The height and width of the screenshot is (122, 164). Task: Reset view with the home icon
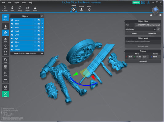coord(151,15)
